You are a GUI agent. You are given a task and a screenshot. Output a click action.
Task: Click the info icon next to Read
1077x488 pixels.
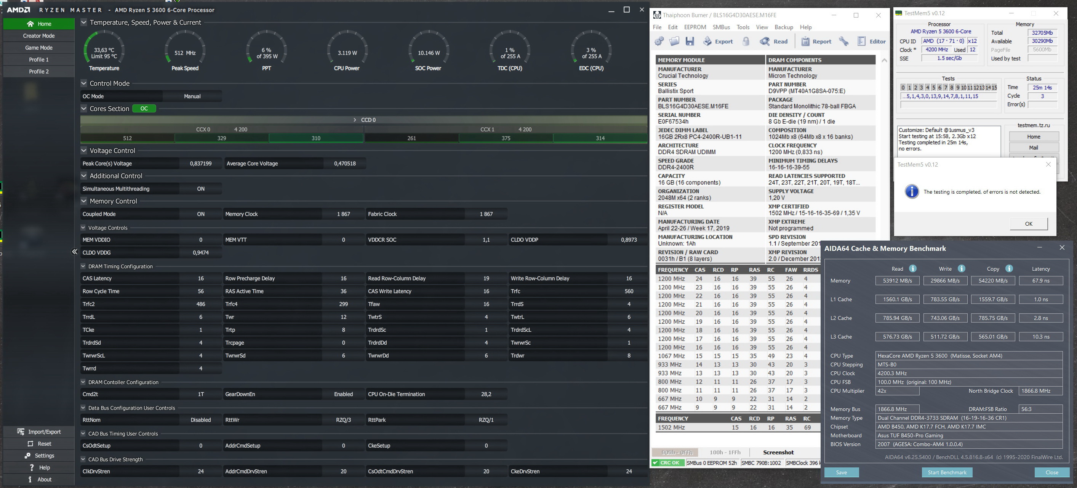tap(913, 269)
